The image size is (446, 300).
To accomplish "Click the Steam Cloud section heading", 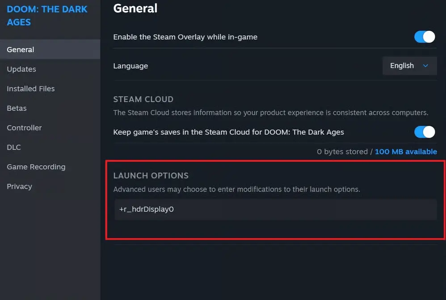I will pos(143,99).
